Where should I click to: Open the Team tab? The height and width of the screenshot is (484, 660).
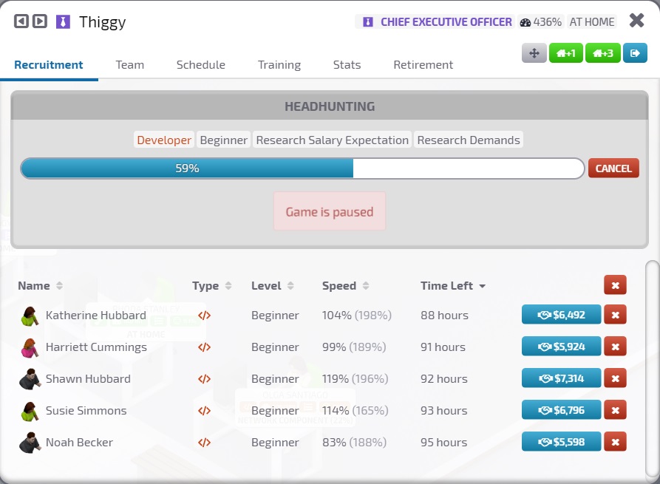(x=130, y=65)
